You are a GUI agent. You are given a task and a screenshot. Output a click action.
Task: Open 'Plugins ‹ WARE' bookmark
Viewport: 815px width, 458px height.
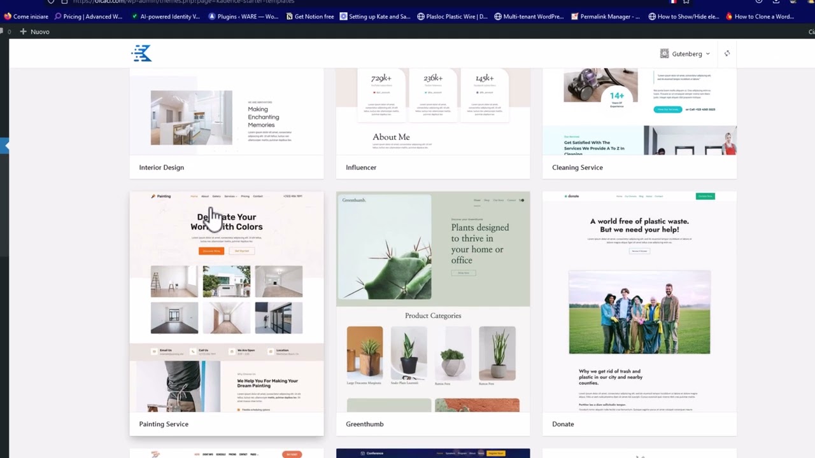click(243, 17)
